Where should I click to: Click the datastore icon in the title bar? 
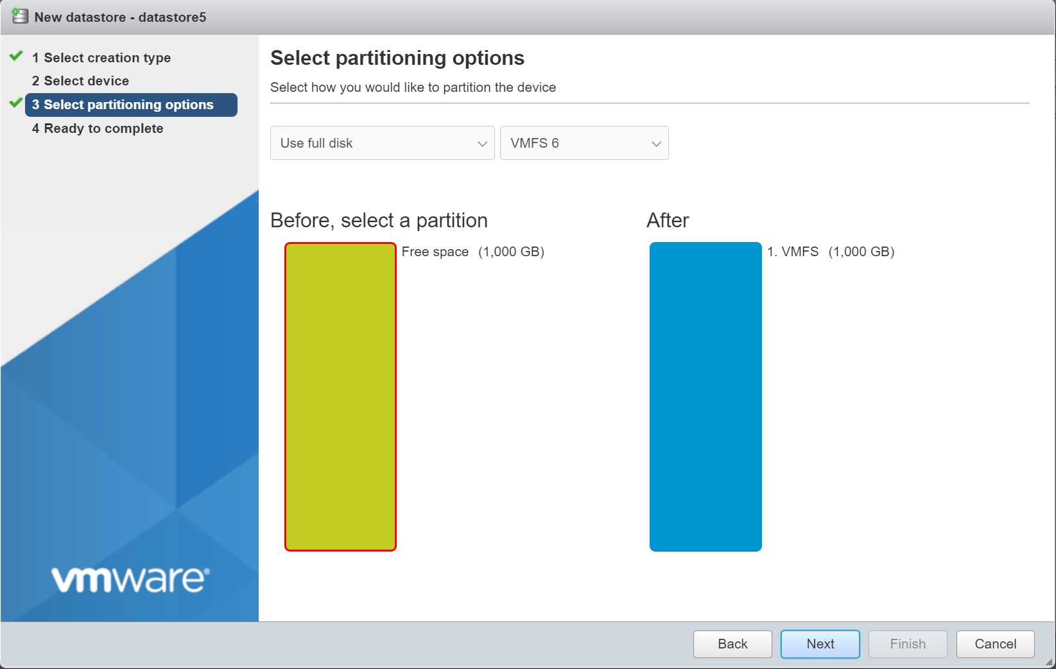pyautogui.click(x=20, y=17)
